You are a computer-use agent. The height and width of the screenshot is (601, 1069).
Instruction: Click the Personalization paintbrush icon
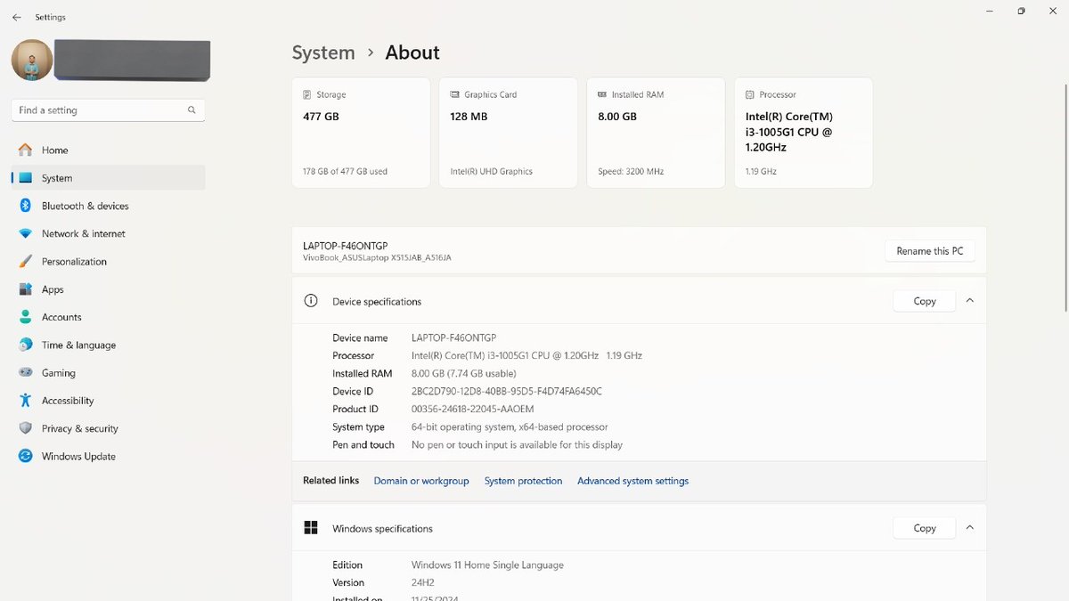pos(25,262)
